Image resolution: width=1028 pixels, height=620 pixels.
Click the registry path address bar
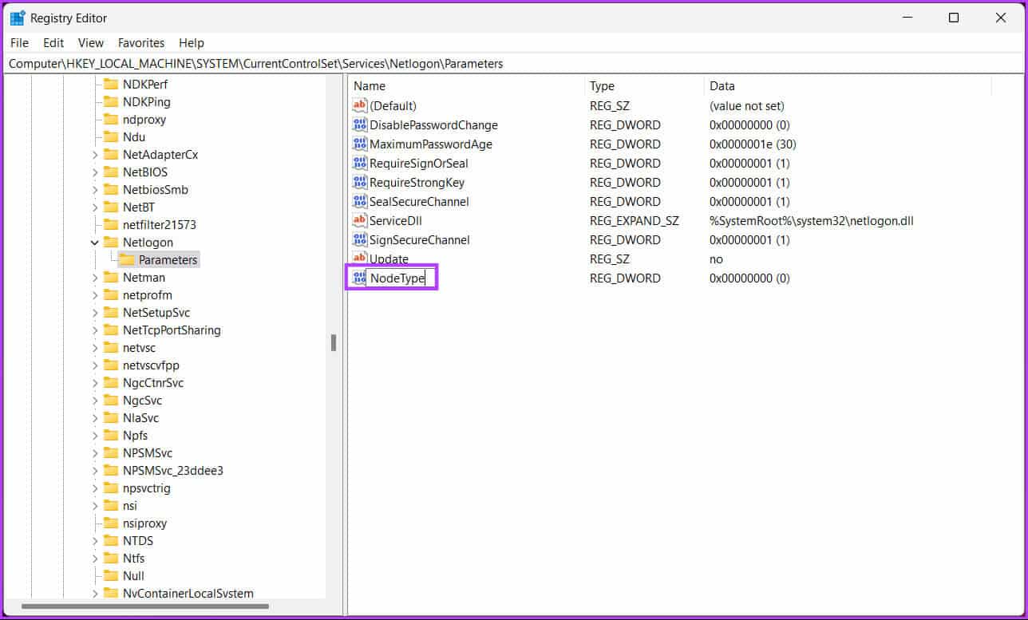[513, 63]
